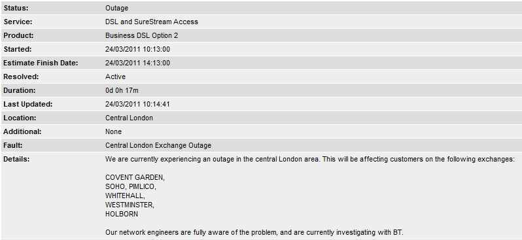Click the Duration value 0d 0h 17m
Screen dimensions: 522x240
[122, 90]
